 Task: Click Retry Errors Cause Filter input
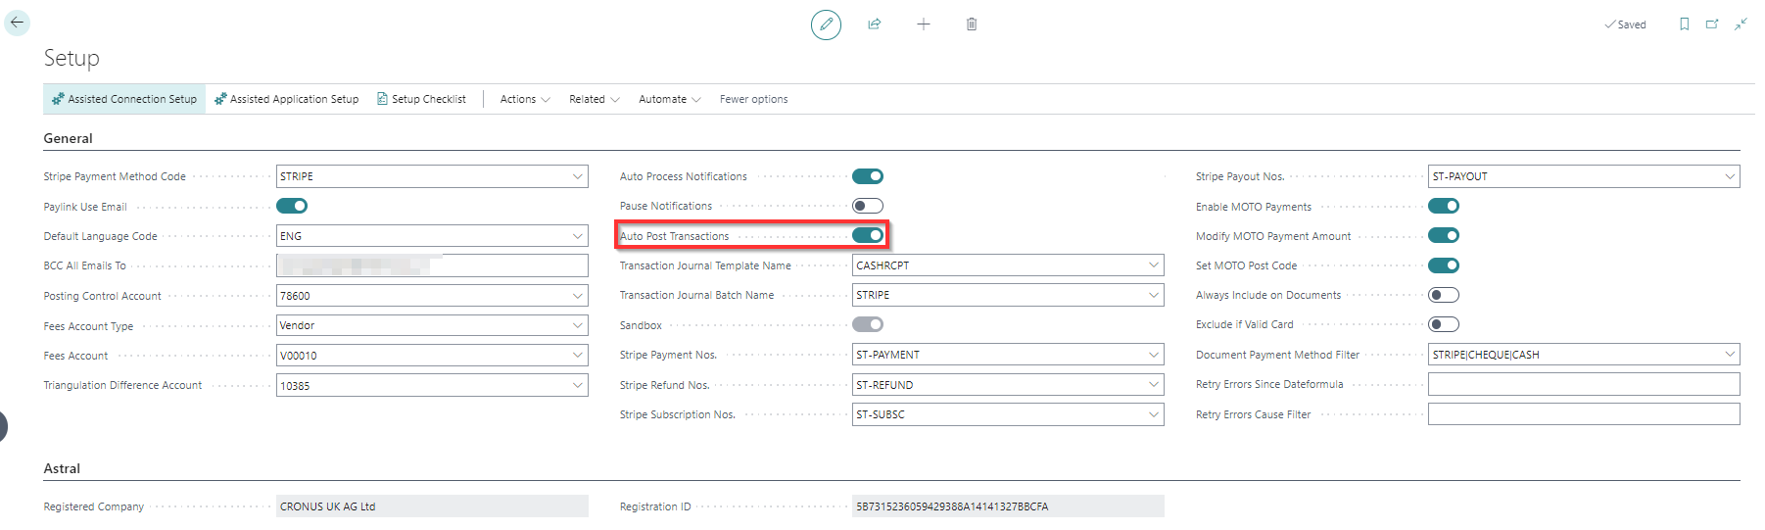click(x=1583, y=414)
